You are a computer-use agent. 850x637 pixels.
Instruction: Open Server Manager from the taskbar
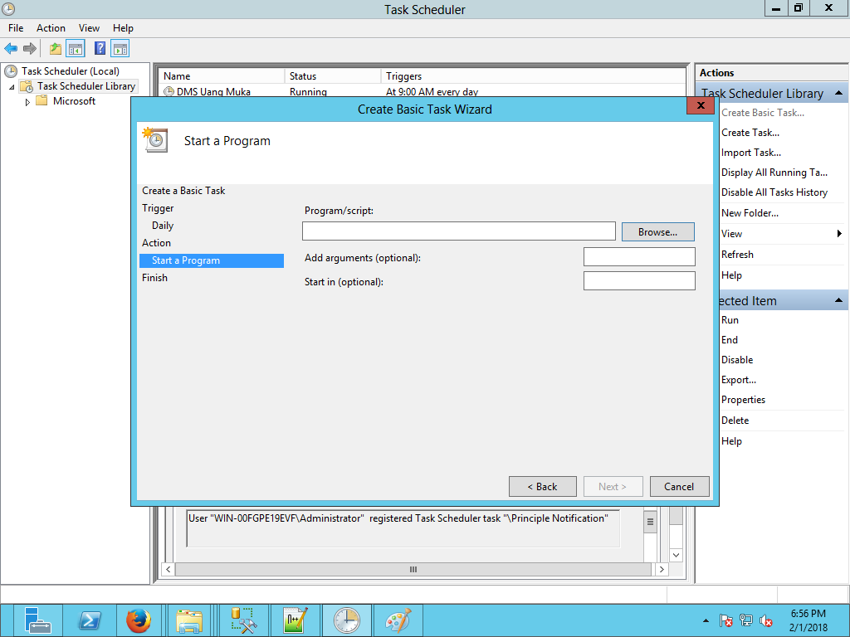pos(38,620)
